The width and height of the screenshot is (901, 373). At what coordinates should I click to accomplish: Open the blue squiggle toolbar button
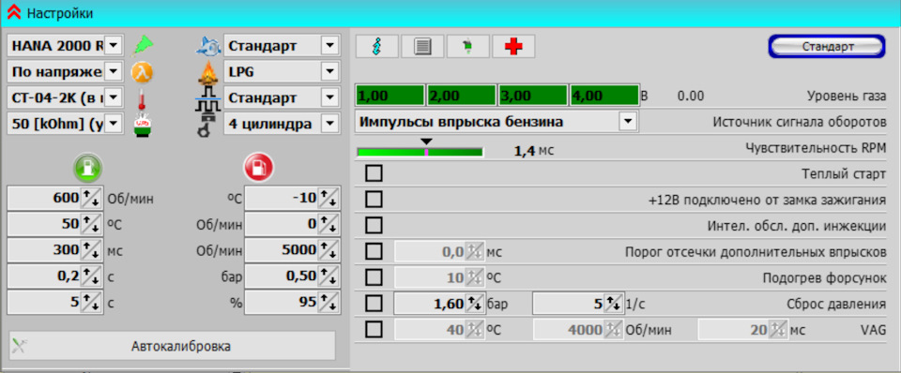(x=377, y=47)
